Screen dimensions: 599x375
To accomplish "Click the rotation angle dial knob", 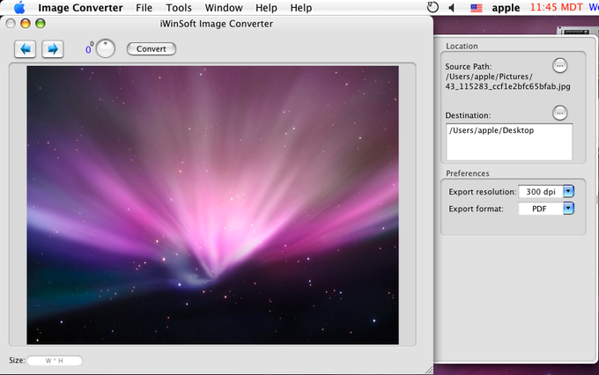I will pos(106,49).
